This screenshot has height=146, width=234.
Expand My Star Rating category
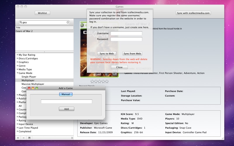[18, 55]
